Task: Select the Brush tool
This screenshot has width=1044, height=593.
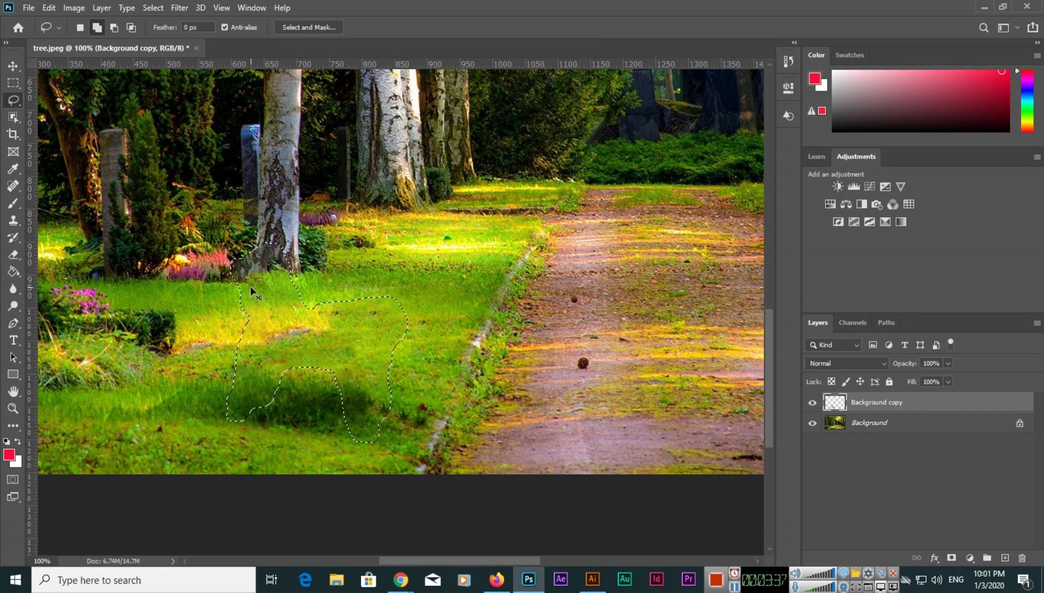Action: (x=13, y=203)
